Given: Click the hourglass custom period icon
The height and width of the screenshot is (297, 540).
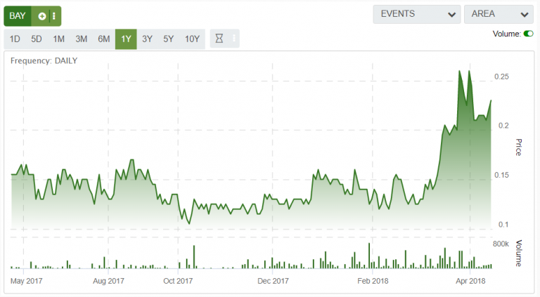Looking at the screenshot, I should [x=219, y=38].
